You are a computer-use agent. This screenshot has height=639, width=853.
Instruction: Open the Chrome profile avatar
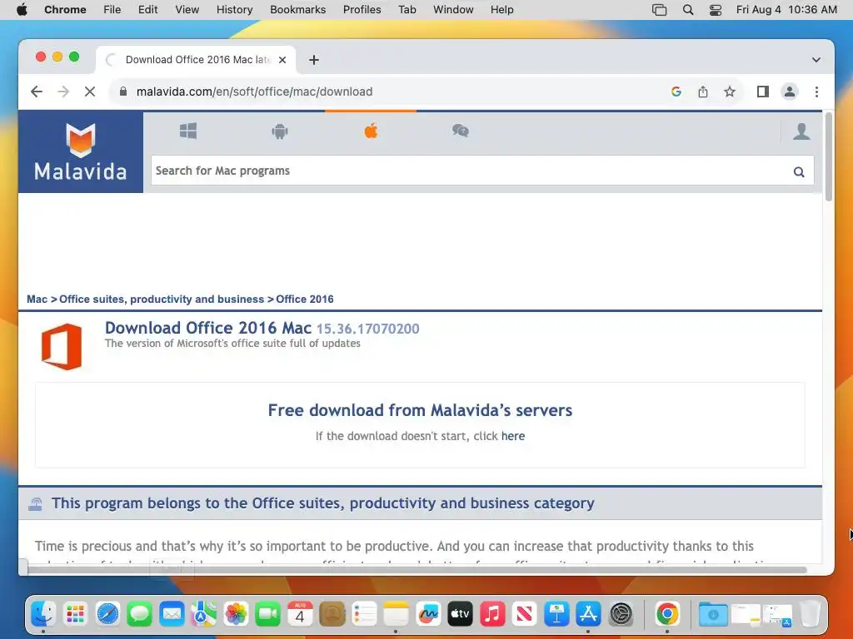tap(790, 92)
